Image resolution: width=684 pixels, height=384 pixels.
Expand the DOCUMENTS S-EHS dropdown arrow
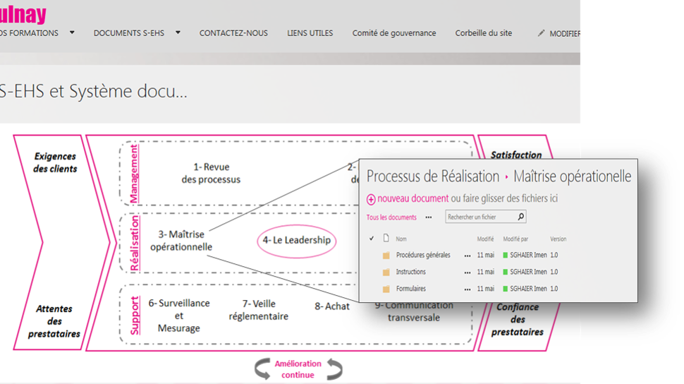click(x=178, y=32)
